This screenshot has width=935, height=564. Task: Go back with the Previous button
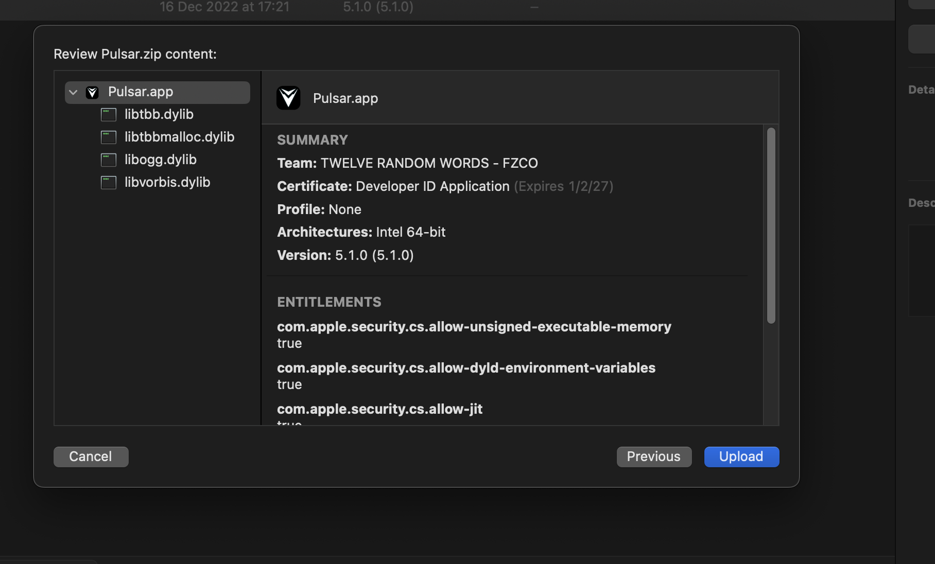[x=654, y=457]
